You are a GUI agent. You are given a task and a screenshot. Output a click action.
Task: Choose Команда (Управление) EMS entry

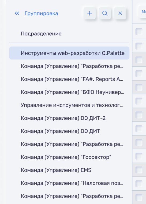click(x=69, y=170)
